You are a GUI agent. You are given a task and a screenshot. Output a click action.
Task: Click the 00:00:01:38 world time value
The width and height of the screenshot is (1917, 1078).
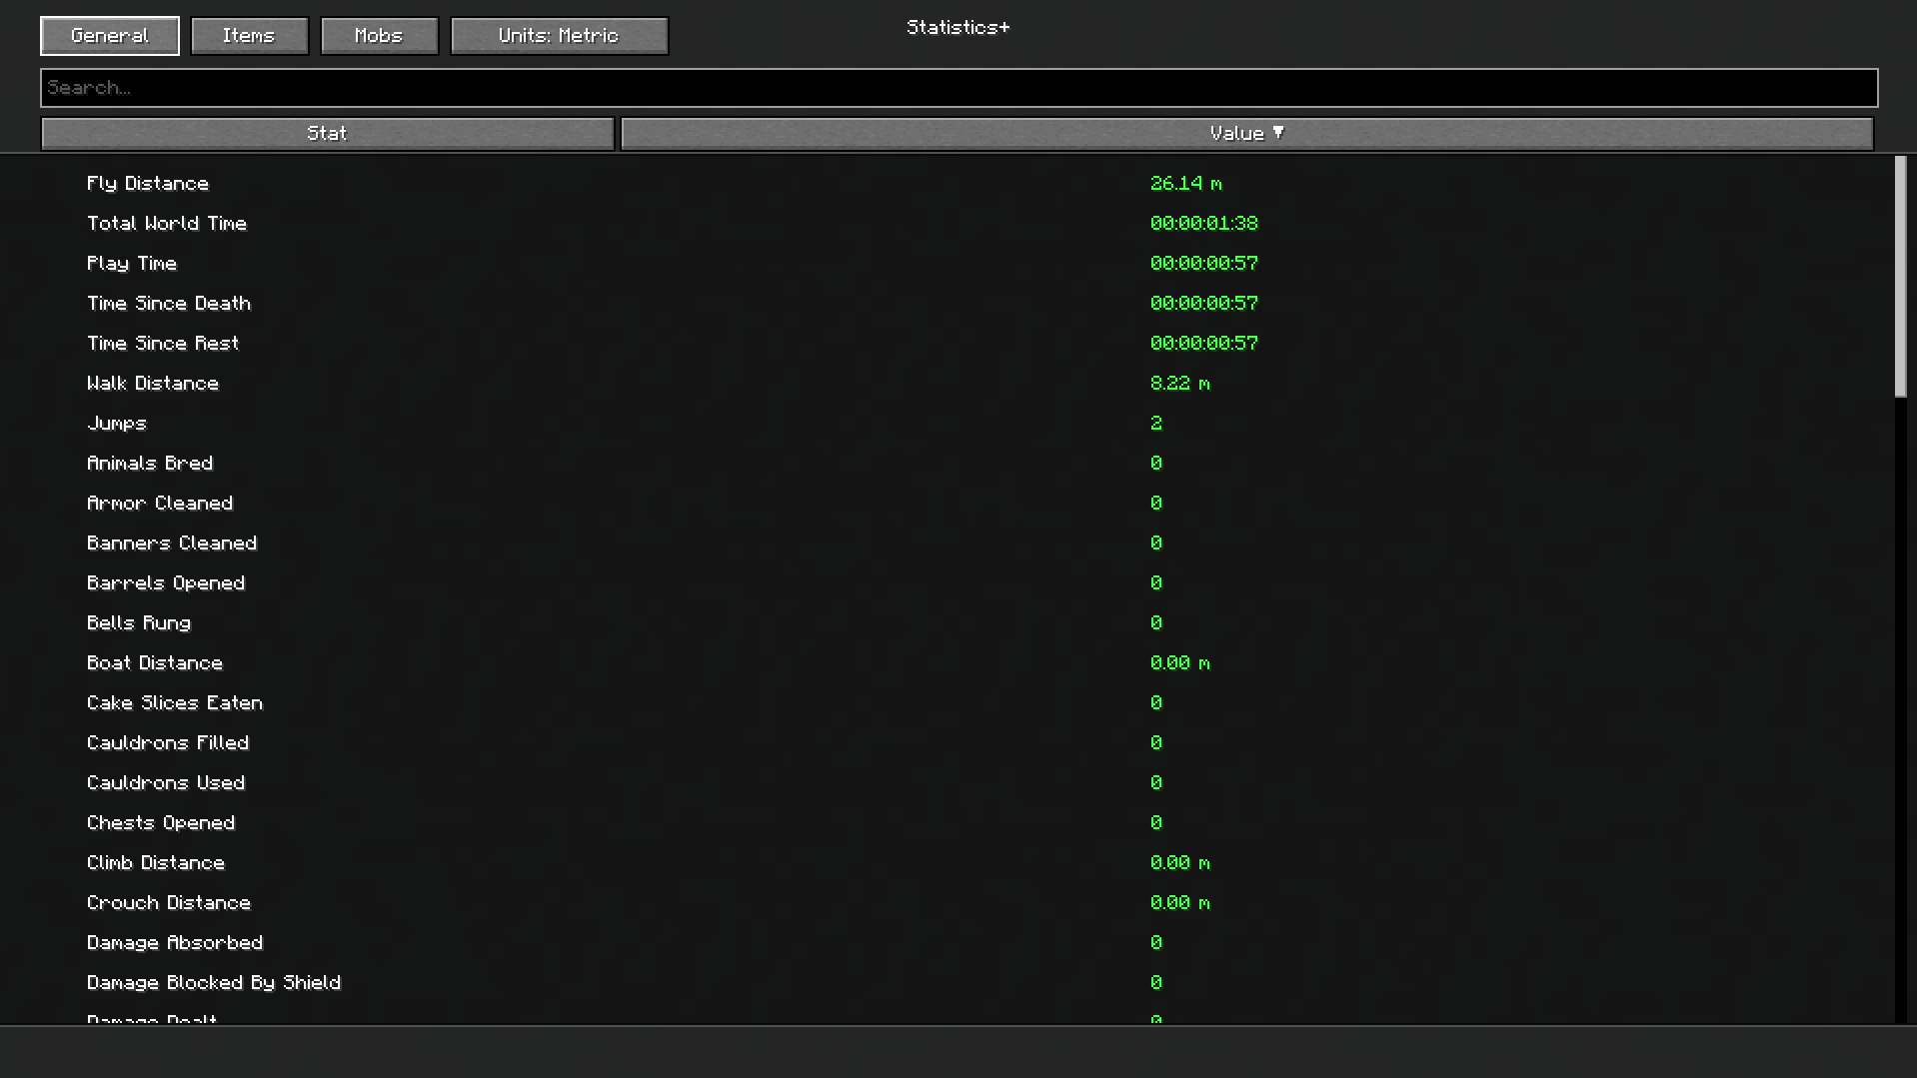tap(1203, 224)
